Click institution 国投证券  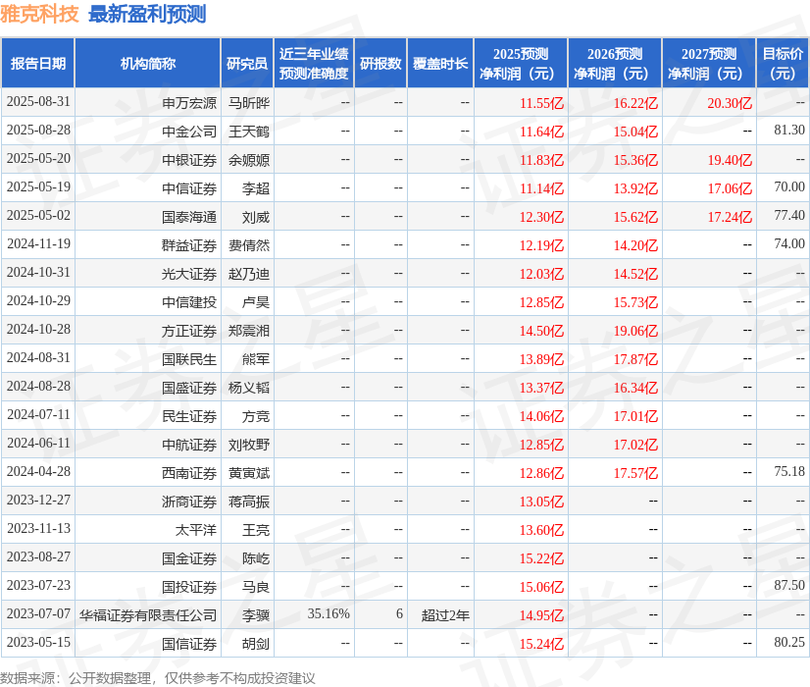pyautogui.click(x=189, y=586)
